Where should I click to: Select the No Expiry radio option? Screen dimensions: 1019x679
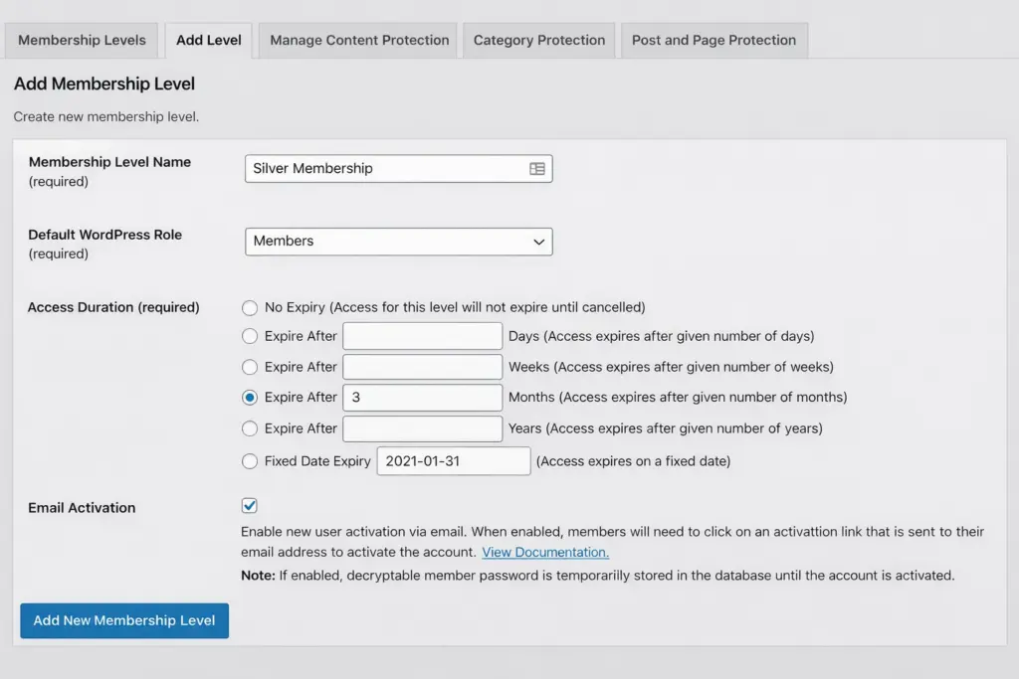(x=250, y=308)
